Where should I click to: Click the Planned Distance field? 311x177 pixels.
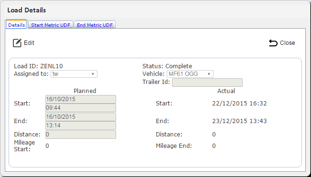click(x=81, y=135)
